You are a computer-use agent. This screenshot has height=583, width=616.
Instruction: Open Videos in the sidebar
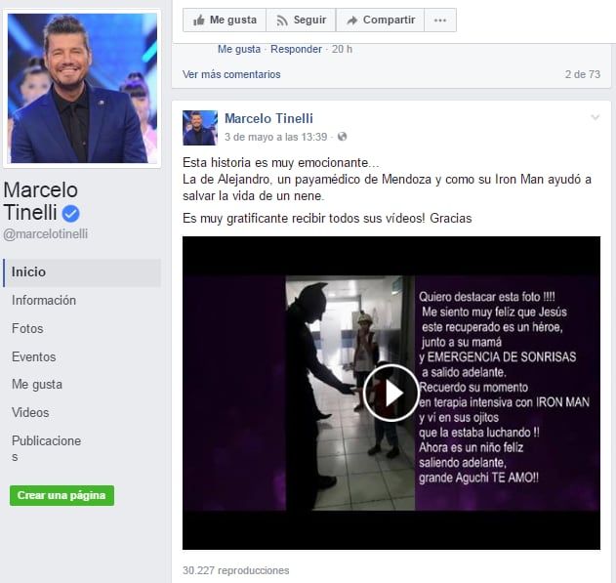pyautogui.click(x=30, y=412)
